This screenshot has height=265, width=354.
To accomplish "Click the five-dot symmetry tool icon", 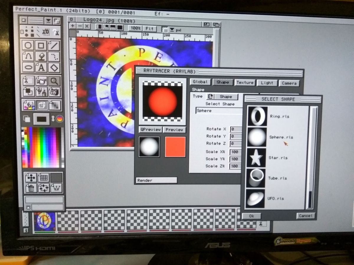I will point(31,178).
